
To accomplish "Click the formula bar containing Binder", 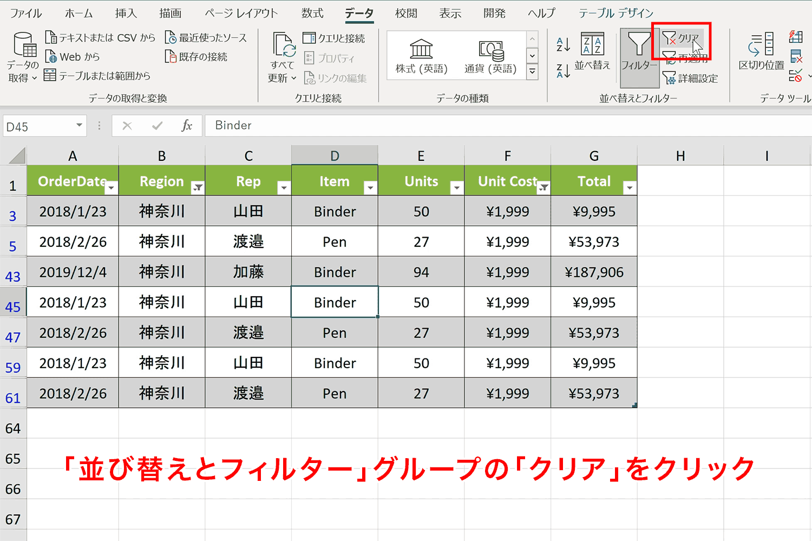I will coord(508,126).
